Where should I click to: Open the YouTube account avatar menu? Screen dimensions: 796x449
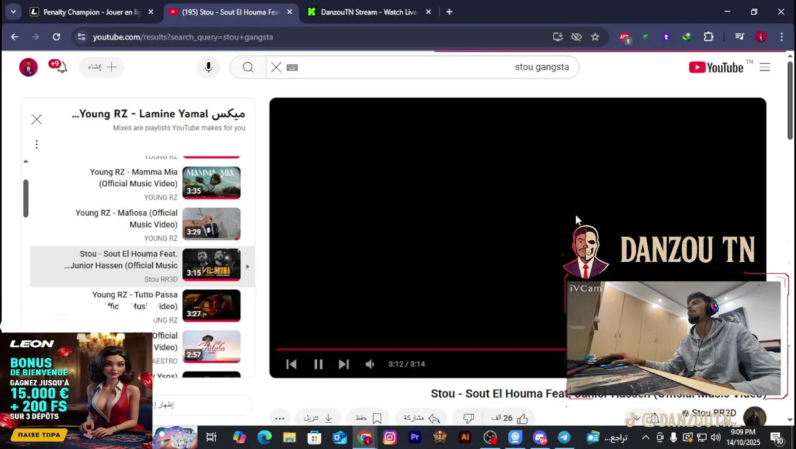[28, 67]
